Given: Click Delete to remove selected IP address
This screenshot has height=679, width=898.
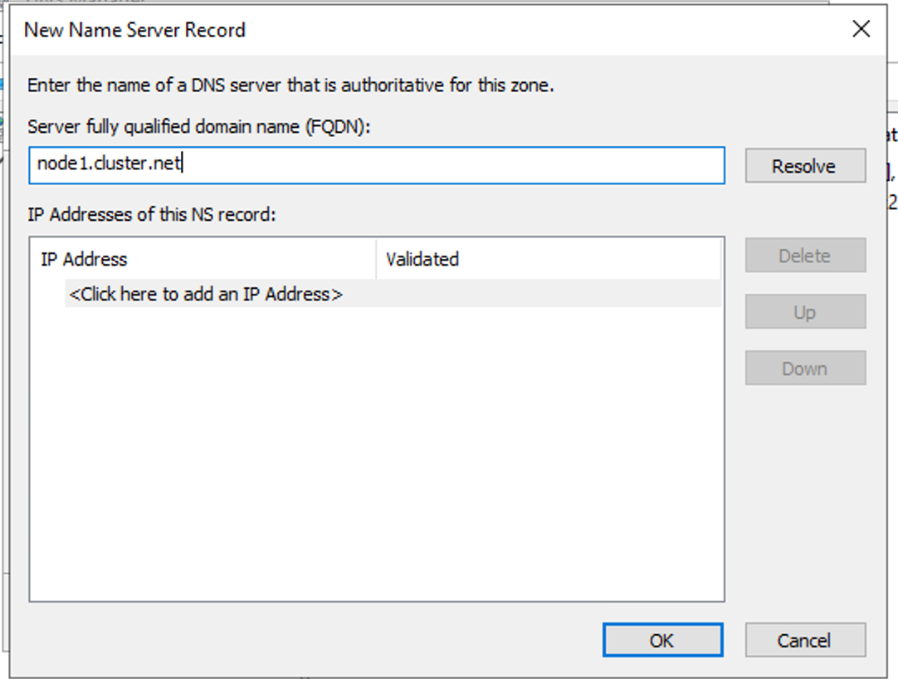Looking at the screenshot, I should [804, 255].
